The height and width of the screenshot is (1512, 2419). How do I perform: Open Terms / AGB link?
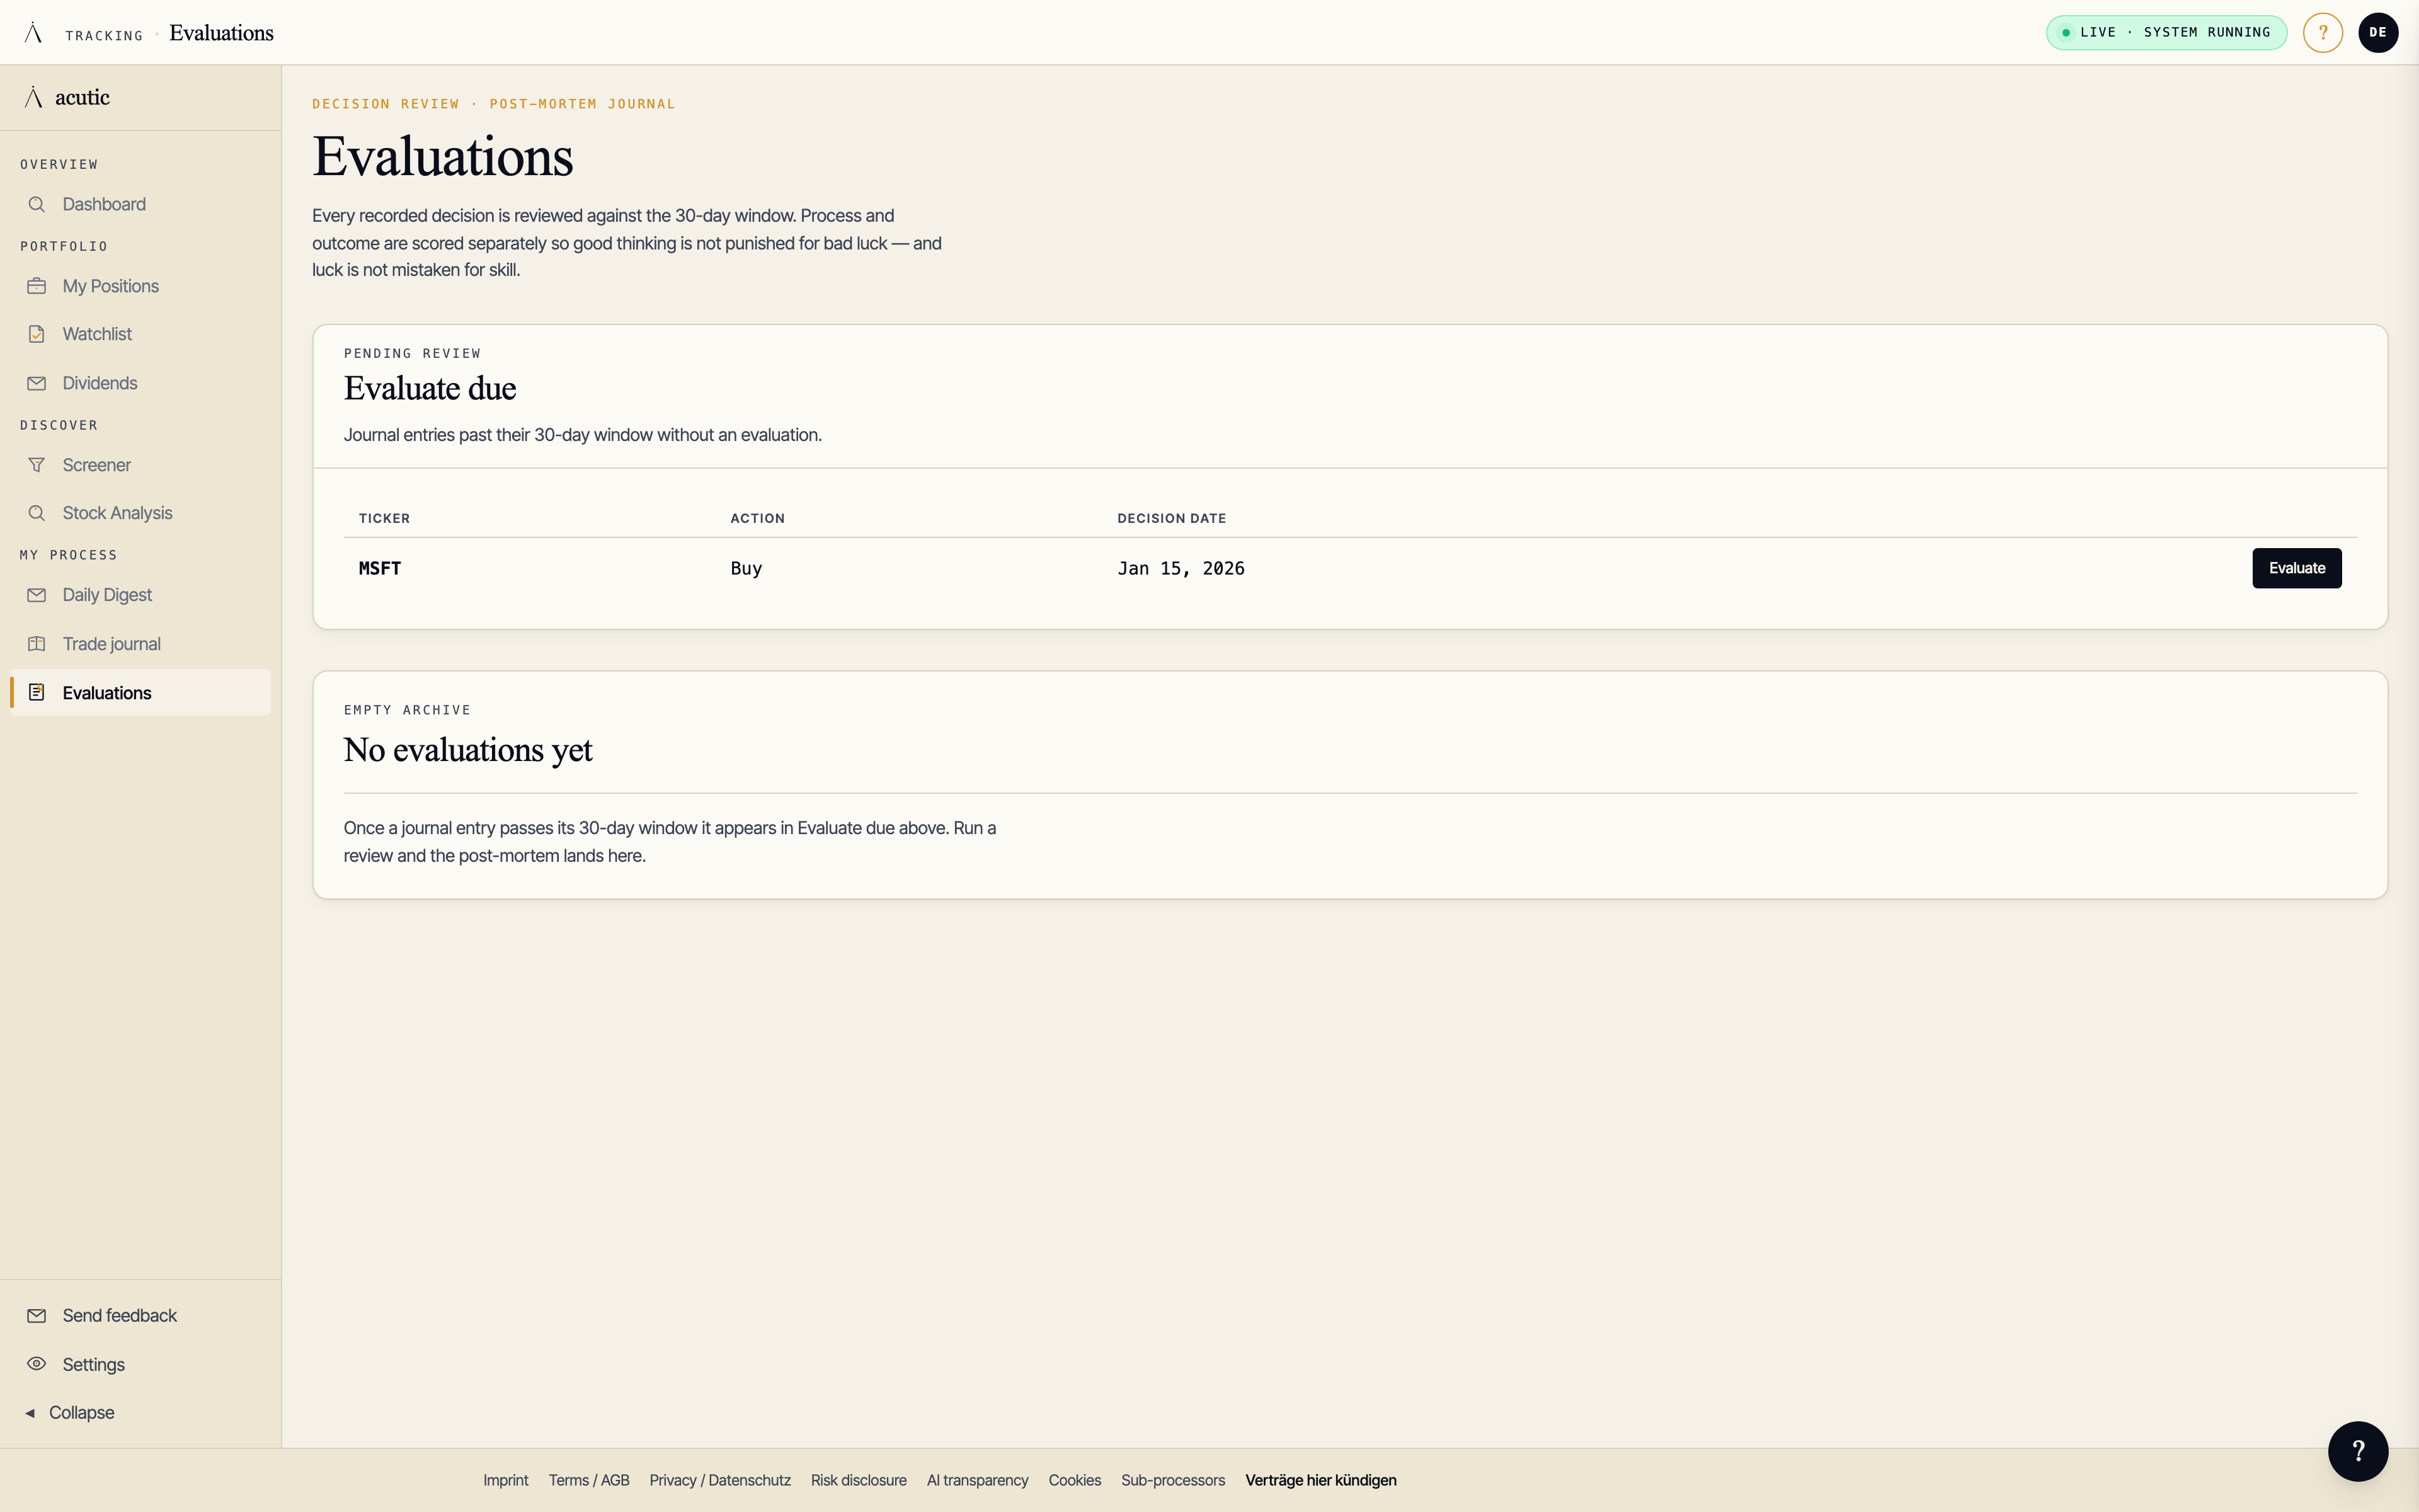point(589,1480)
